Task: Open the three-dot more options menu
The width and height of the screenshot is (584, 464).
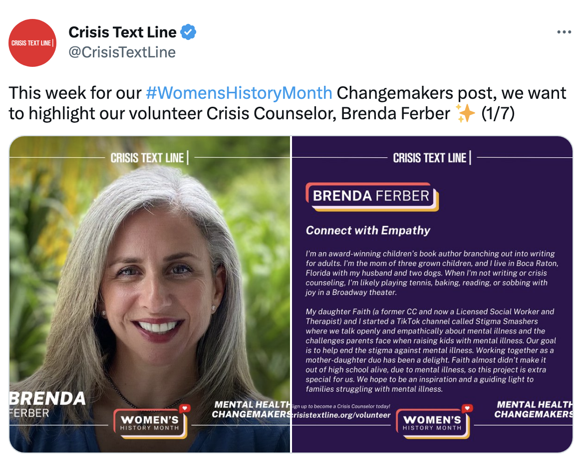Action: pyautogui.click(x=564, y=32)
